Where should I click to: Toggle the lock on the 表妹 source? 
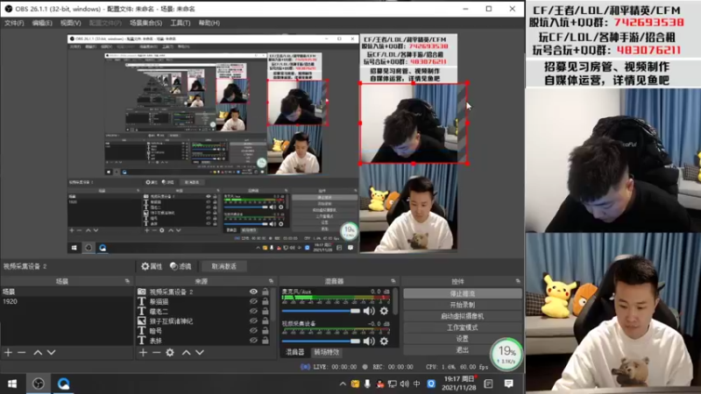click(x=266, y=341)
